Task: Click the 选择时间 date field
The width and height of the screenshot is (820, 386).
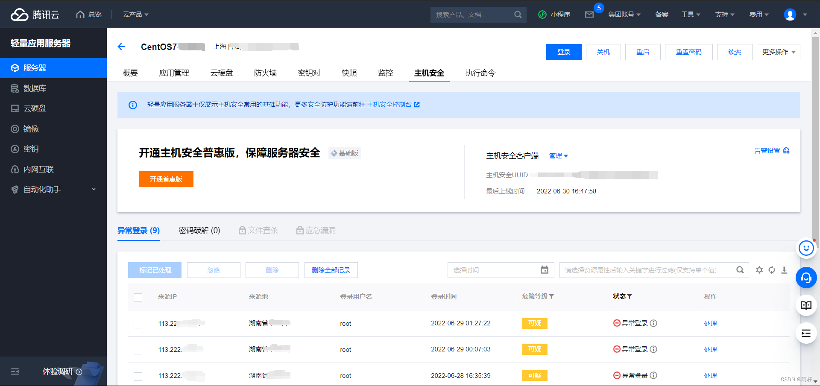Action: click(501, 270)
